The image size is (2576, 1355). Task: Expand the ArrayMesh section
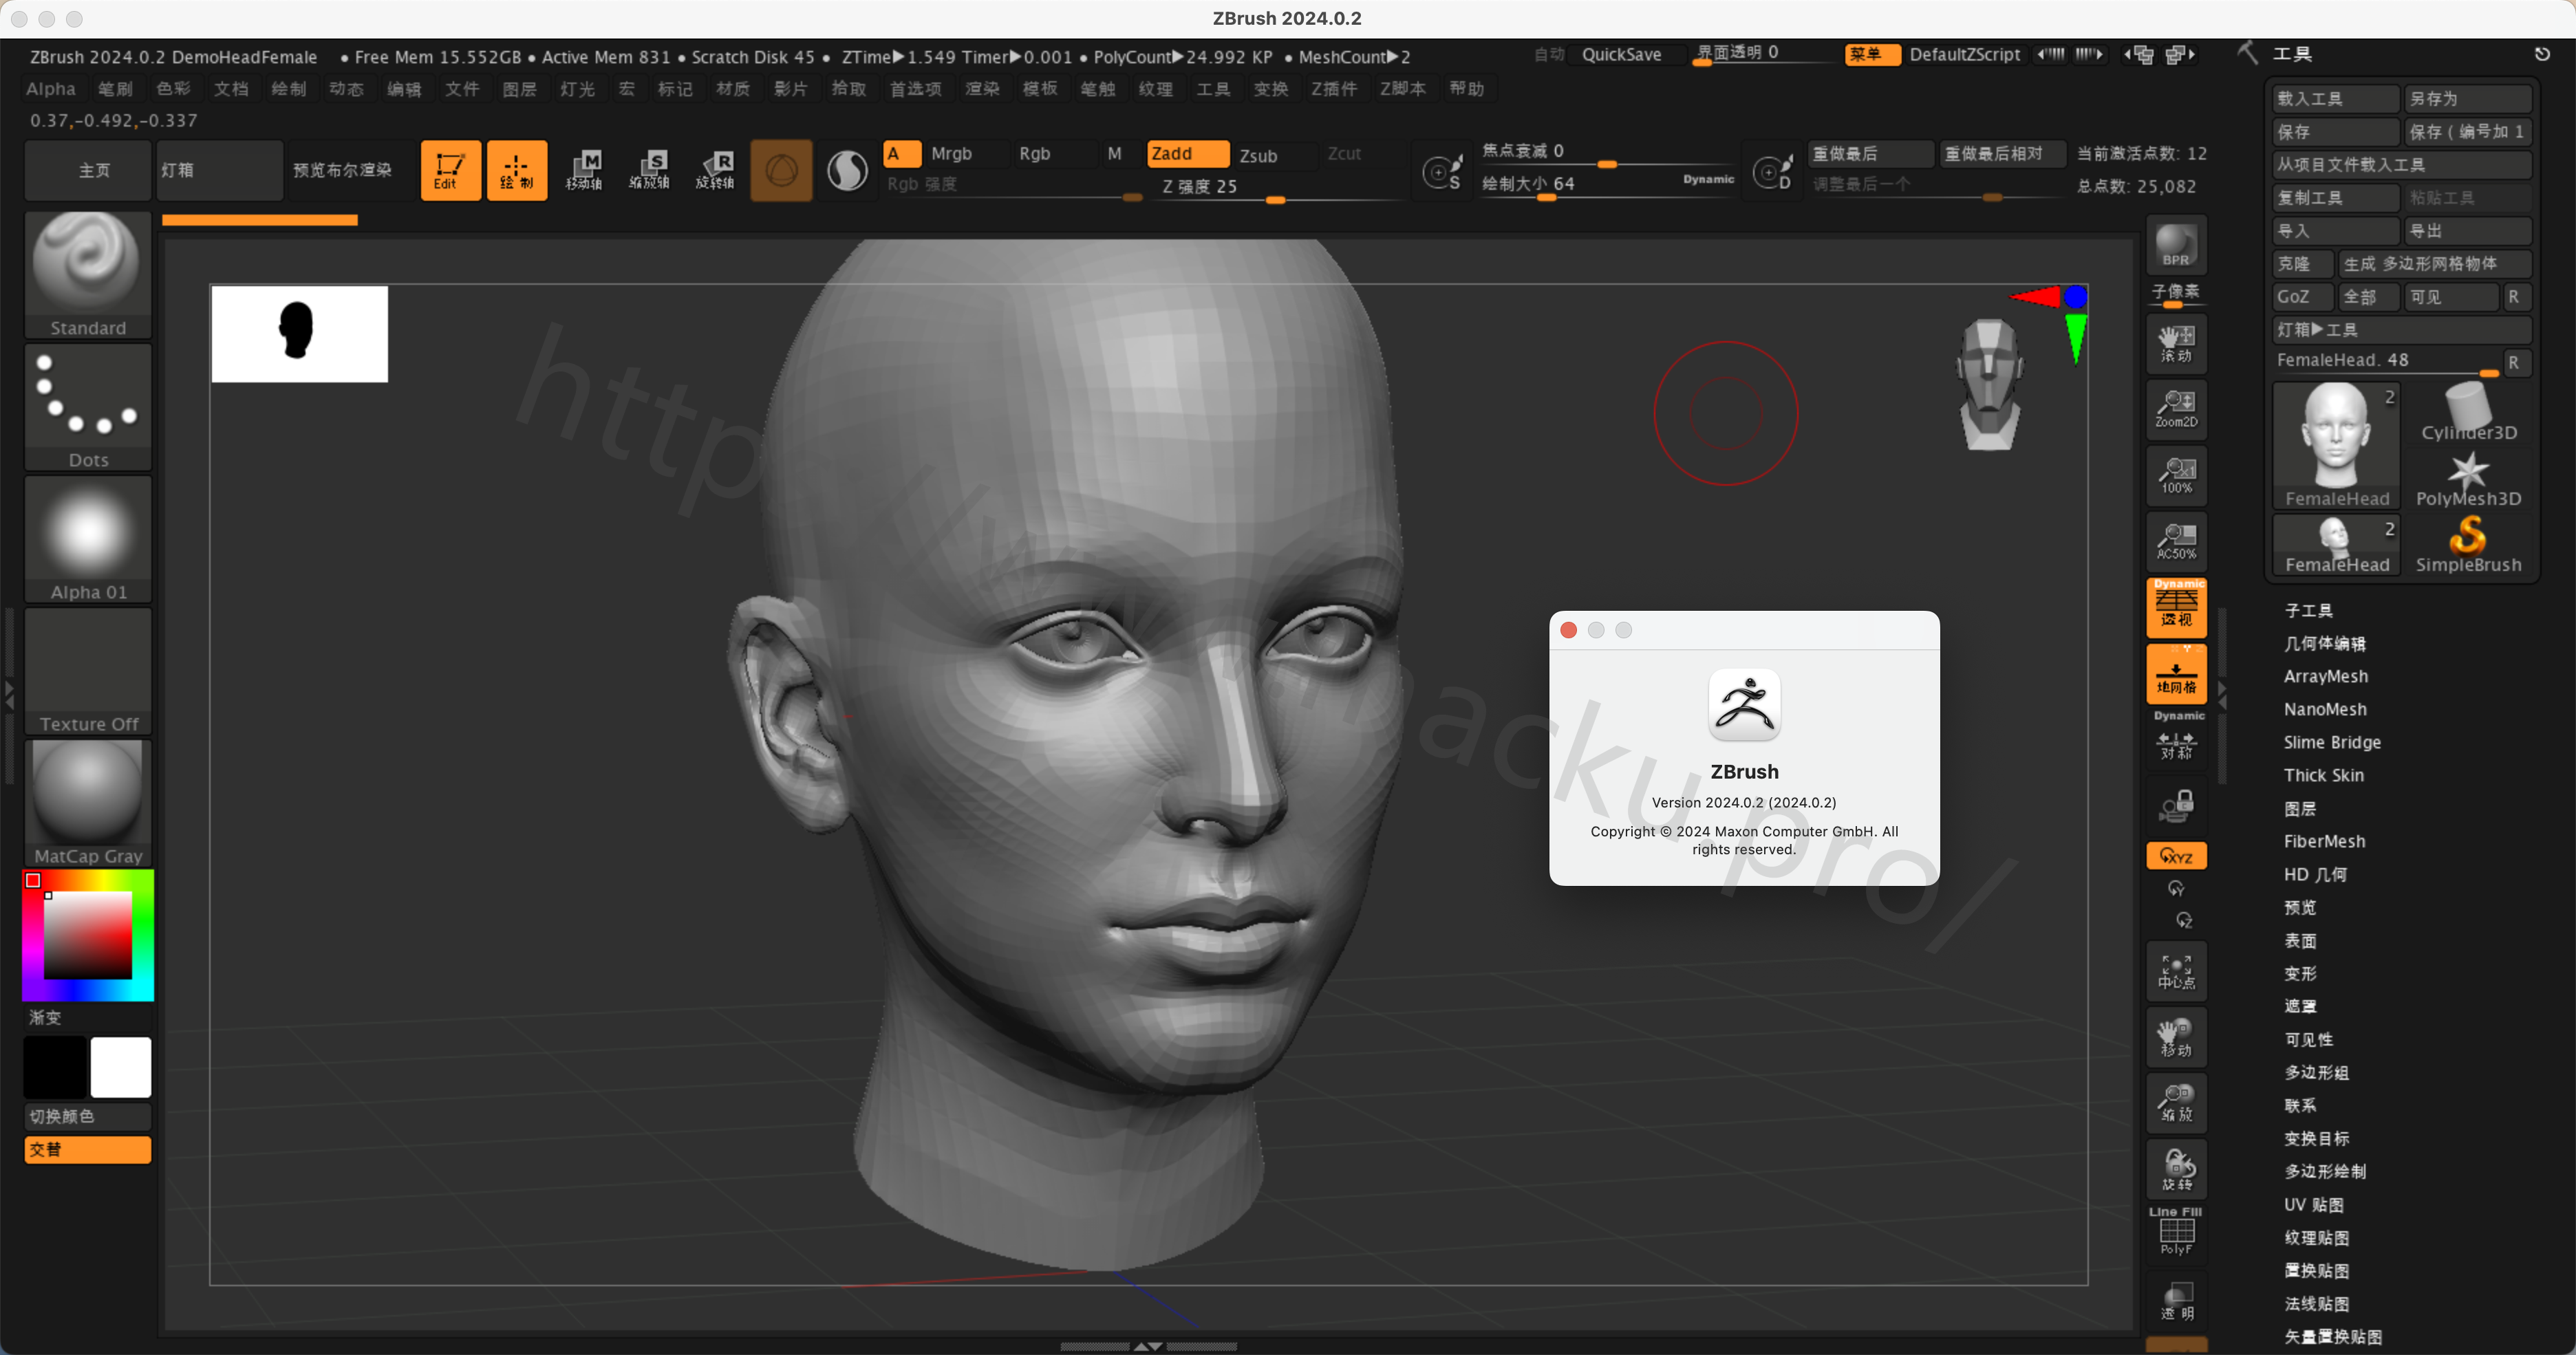point(2325,676)
